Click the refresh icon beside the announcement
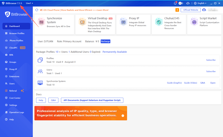The width and height of the screenshot is (223, 137). point(37,10)
